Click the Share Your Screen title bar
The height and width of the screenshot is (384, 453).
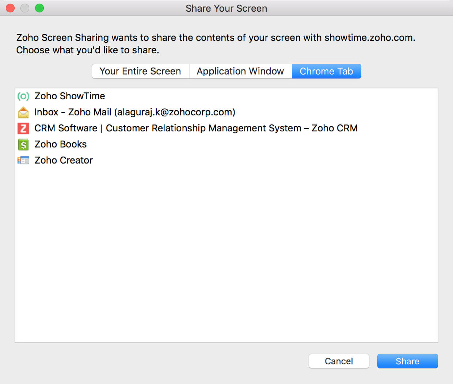point(226,8)
